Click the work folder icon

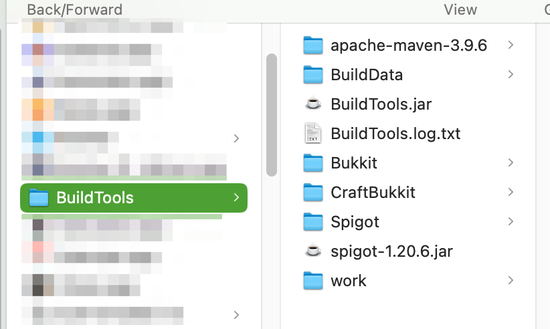(x=313, y=280)
